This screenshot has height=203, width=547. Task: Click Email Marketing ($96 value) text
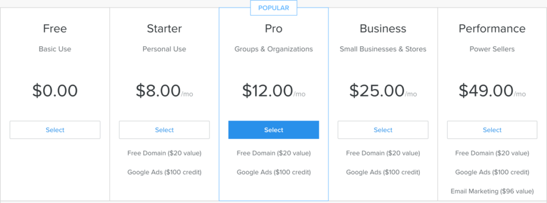pyautogui.click(x=492, y=191)
